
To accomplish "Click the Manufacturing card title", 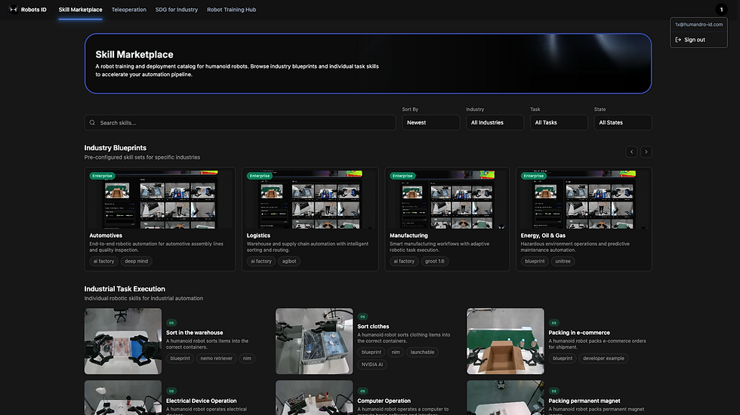I will pos(409,235).
